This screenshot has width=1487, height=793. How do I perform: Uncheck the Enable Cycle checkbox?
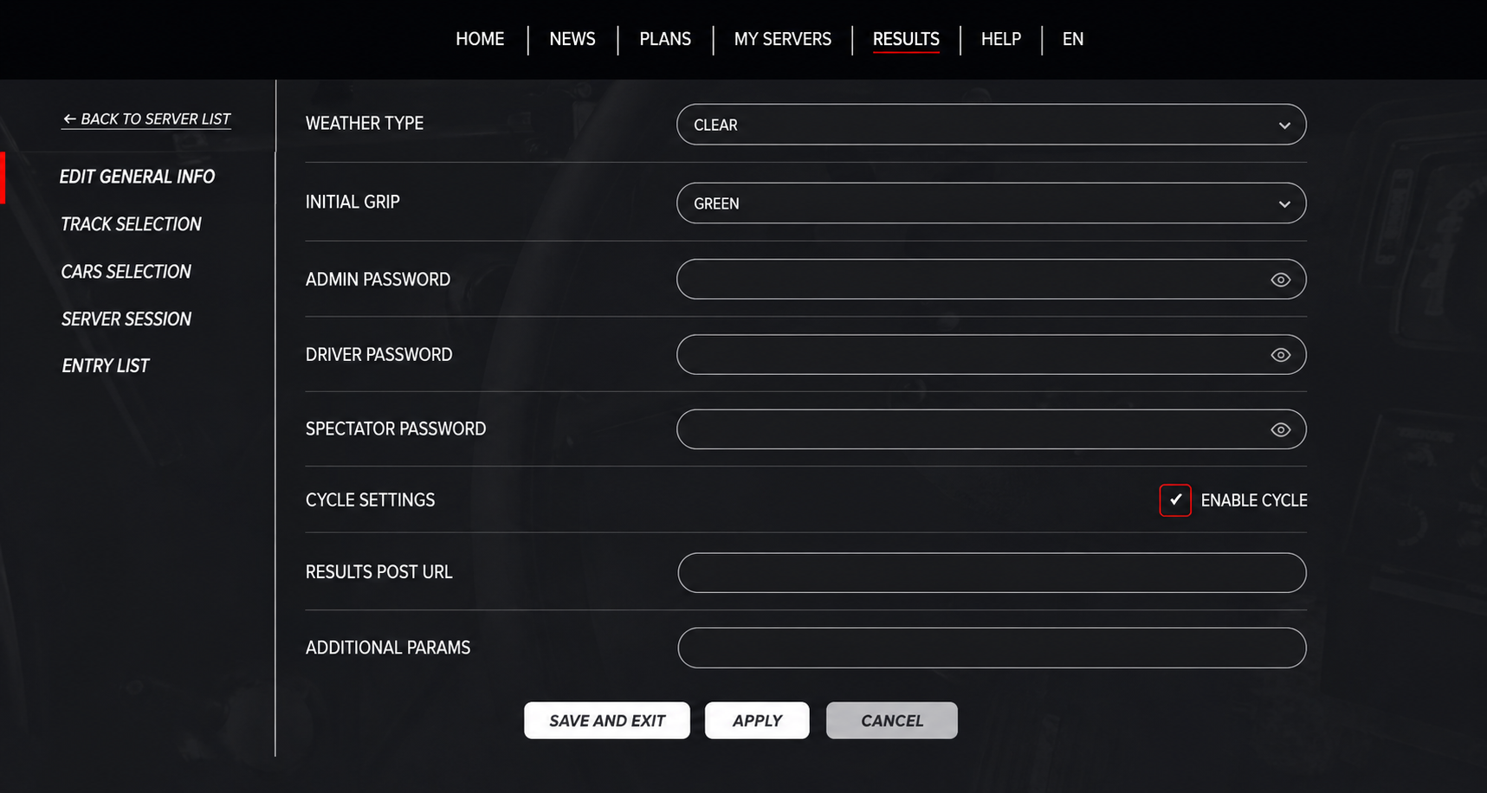pyautogui.click(x=1174, y=500)
